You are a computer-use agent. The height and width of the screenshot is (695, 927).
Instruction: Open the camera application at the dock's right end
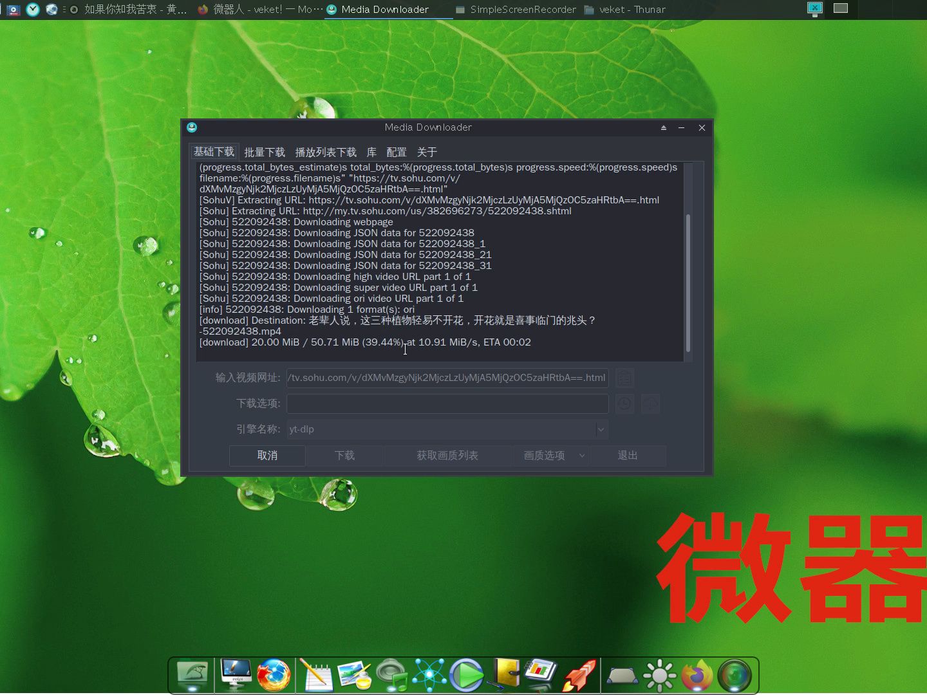(x=735, y=675)
